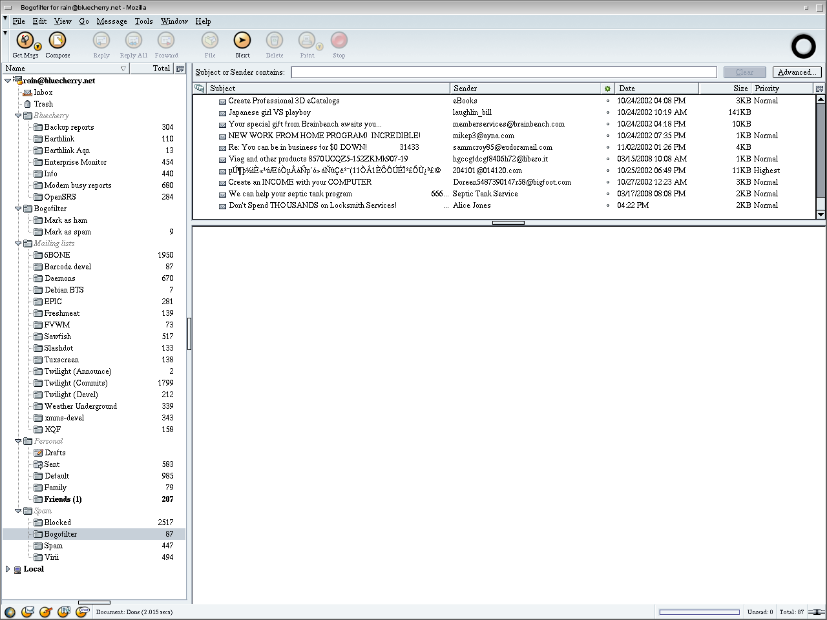Click the Reply toolbar icon
The height and width of the screenshot is (620, 827).
[x=101, y=41]
